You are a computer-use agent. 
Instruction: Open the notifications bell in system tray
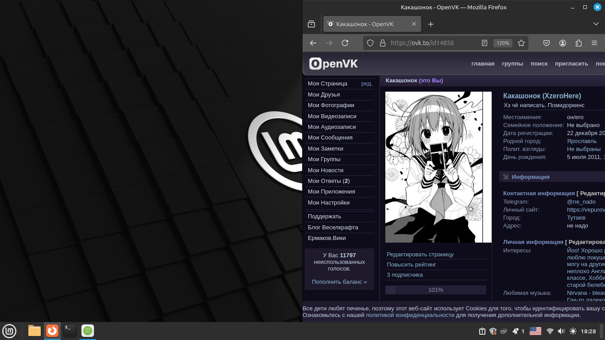coord(516,331)
